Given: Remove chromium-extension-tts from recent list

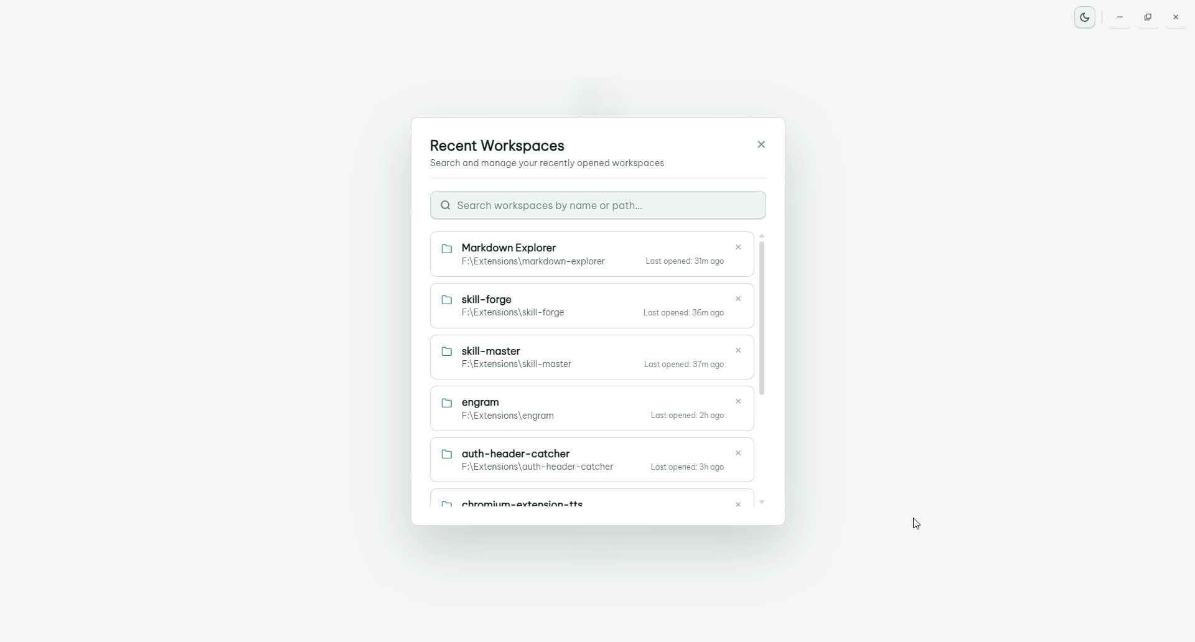Looking at the screenshot, I should [739, 504].
